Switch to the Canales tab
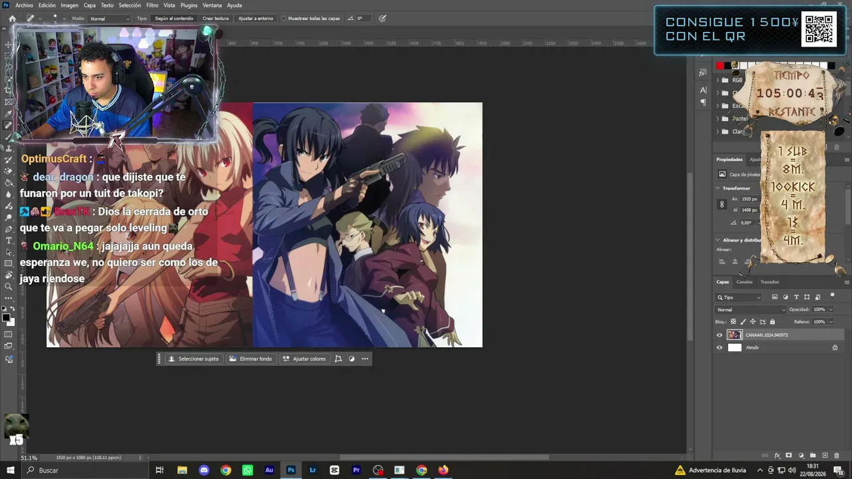The height and width of the screenshot is (479, 852). tap(744, 282)
